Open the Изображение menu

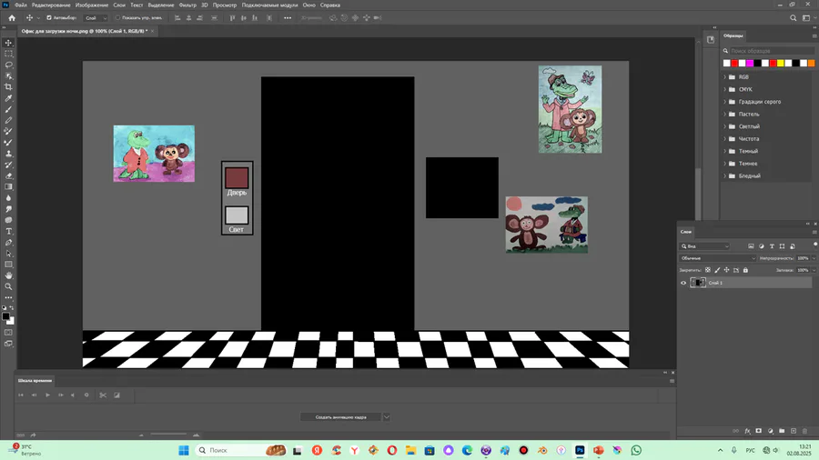click(91, 5)
